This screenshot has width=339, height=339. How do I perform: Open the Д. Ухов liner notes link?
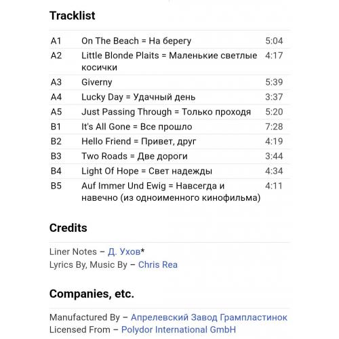point(124,252)
